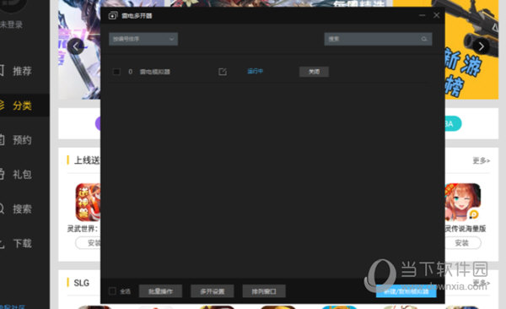Open 礼包 in game center sidebar
Image resolution: width=506 pixels, height=309 pixels.
(22, 175)
